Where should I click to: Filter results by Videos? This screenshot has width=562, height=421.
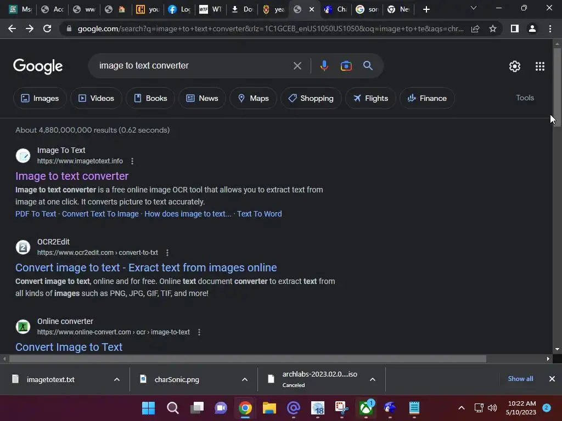[96, 98]
